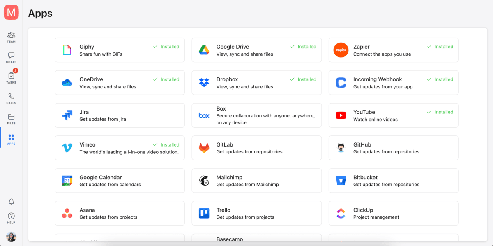Open the Team section
493x246 pixels.
pyautogui.click(x=11, y=37)
